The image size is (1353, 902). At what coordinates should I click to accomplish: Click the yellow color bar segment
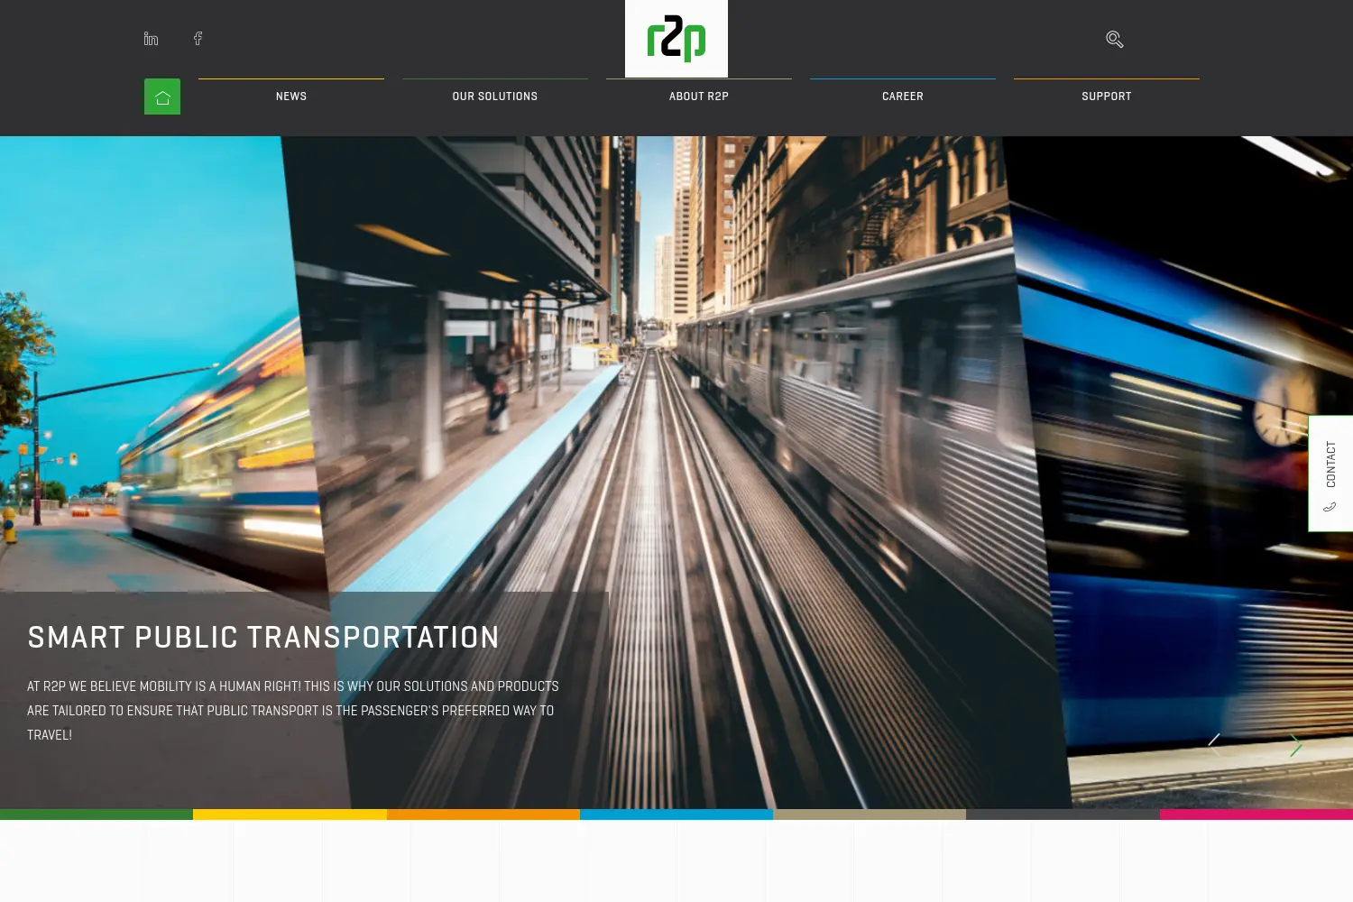(x=290, y=815)
